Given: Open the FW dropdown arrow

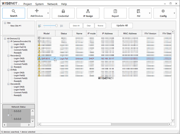Looking at the screenshot, I should point(150,13).
